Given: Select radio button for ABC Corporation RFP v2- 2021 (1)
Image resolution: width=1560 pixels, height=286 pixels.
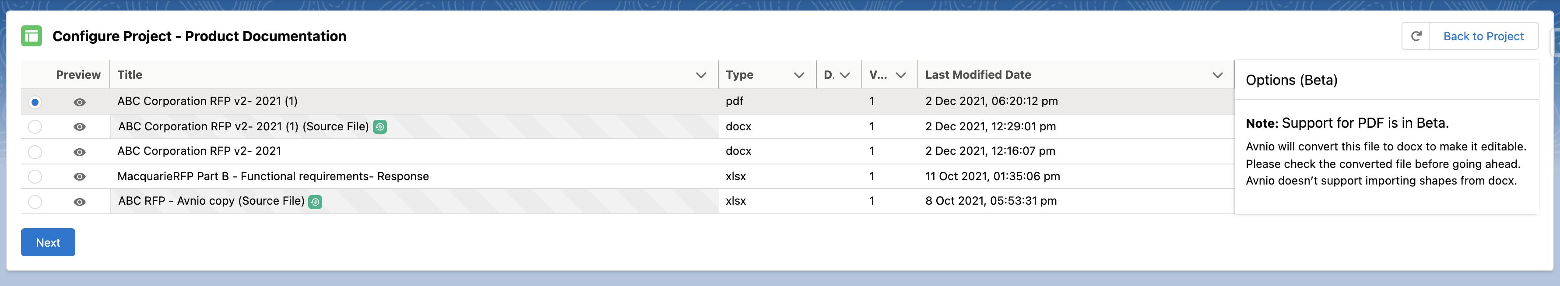Looking at the screenshot, I should 35,102.
